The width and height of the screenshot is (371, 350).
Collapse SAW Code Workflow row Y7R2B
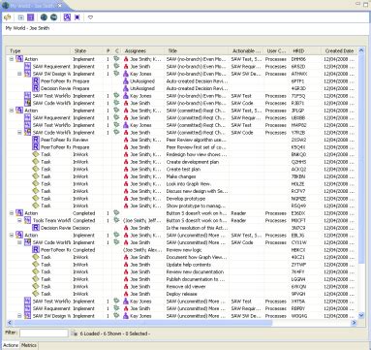pyautogui.click(x=19, y=133)
